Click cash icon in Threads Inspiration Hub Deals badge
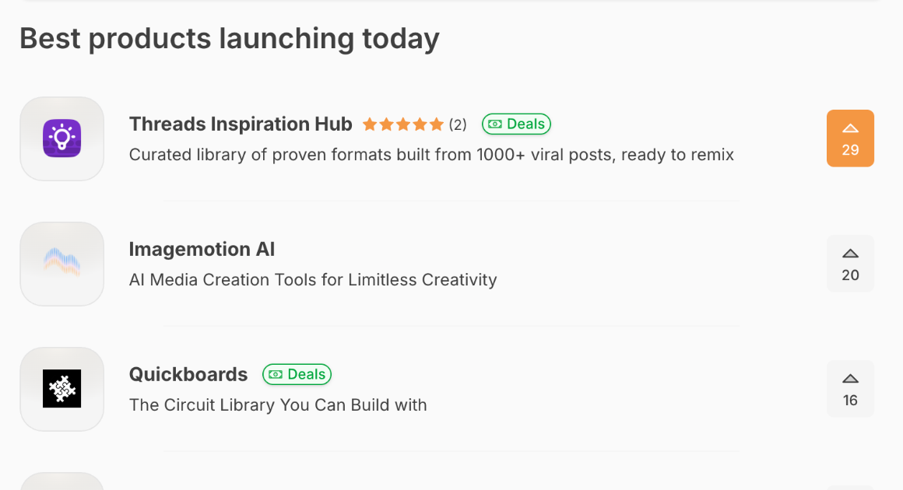This screenshot has width=903, height=490. (x=494, y=124)
